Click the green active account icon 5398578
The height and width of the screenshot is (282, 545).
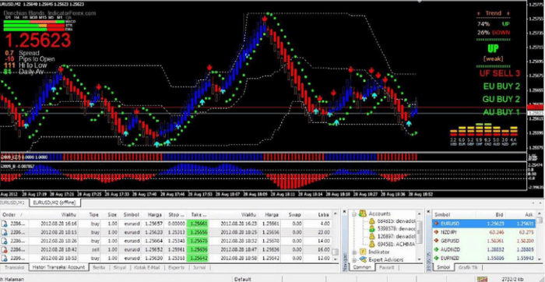[372, 229]
